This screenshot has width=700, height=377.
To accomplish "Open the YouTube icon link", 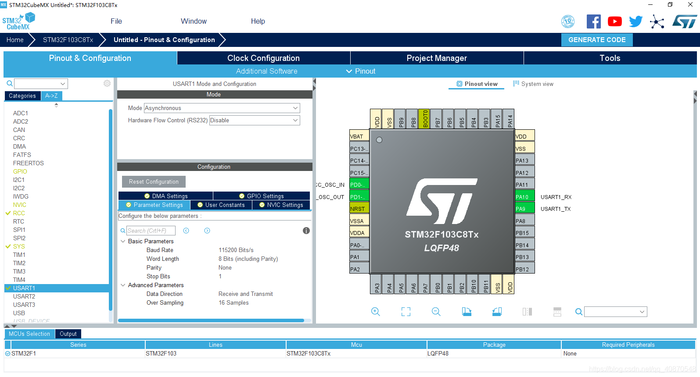I will tap(614, 21).
